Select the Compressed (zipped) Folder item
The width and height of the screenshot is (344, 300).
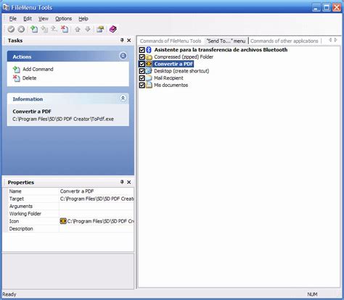(x=184, y=57)
